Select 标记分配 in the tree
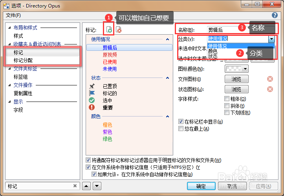 (23, 60)
